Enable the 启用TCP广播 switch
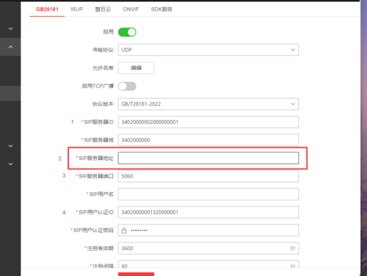This screenshot has width=367, height=276. [127, 86]
